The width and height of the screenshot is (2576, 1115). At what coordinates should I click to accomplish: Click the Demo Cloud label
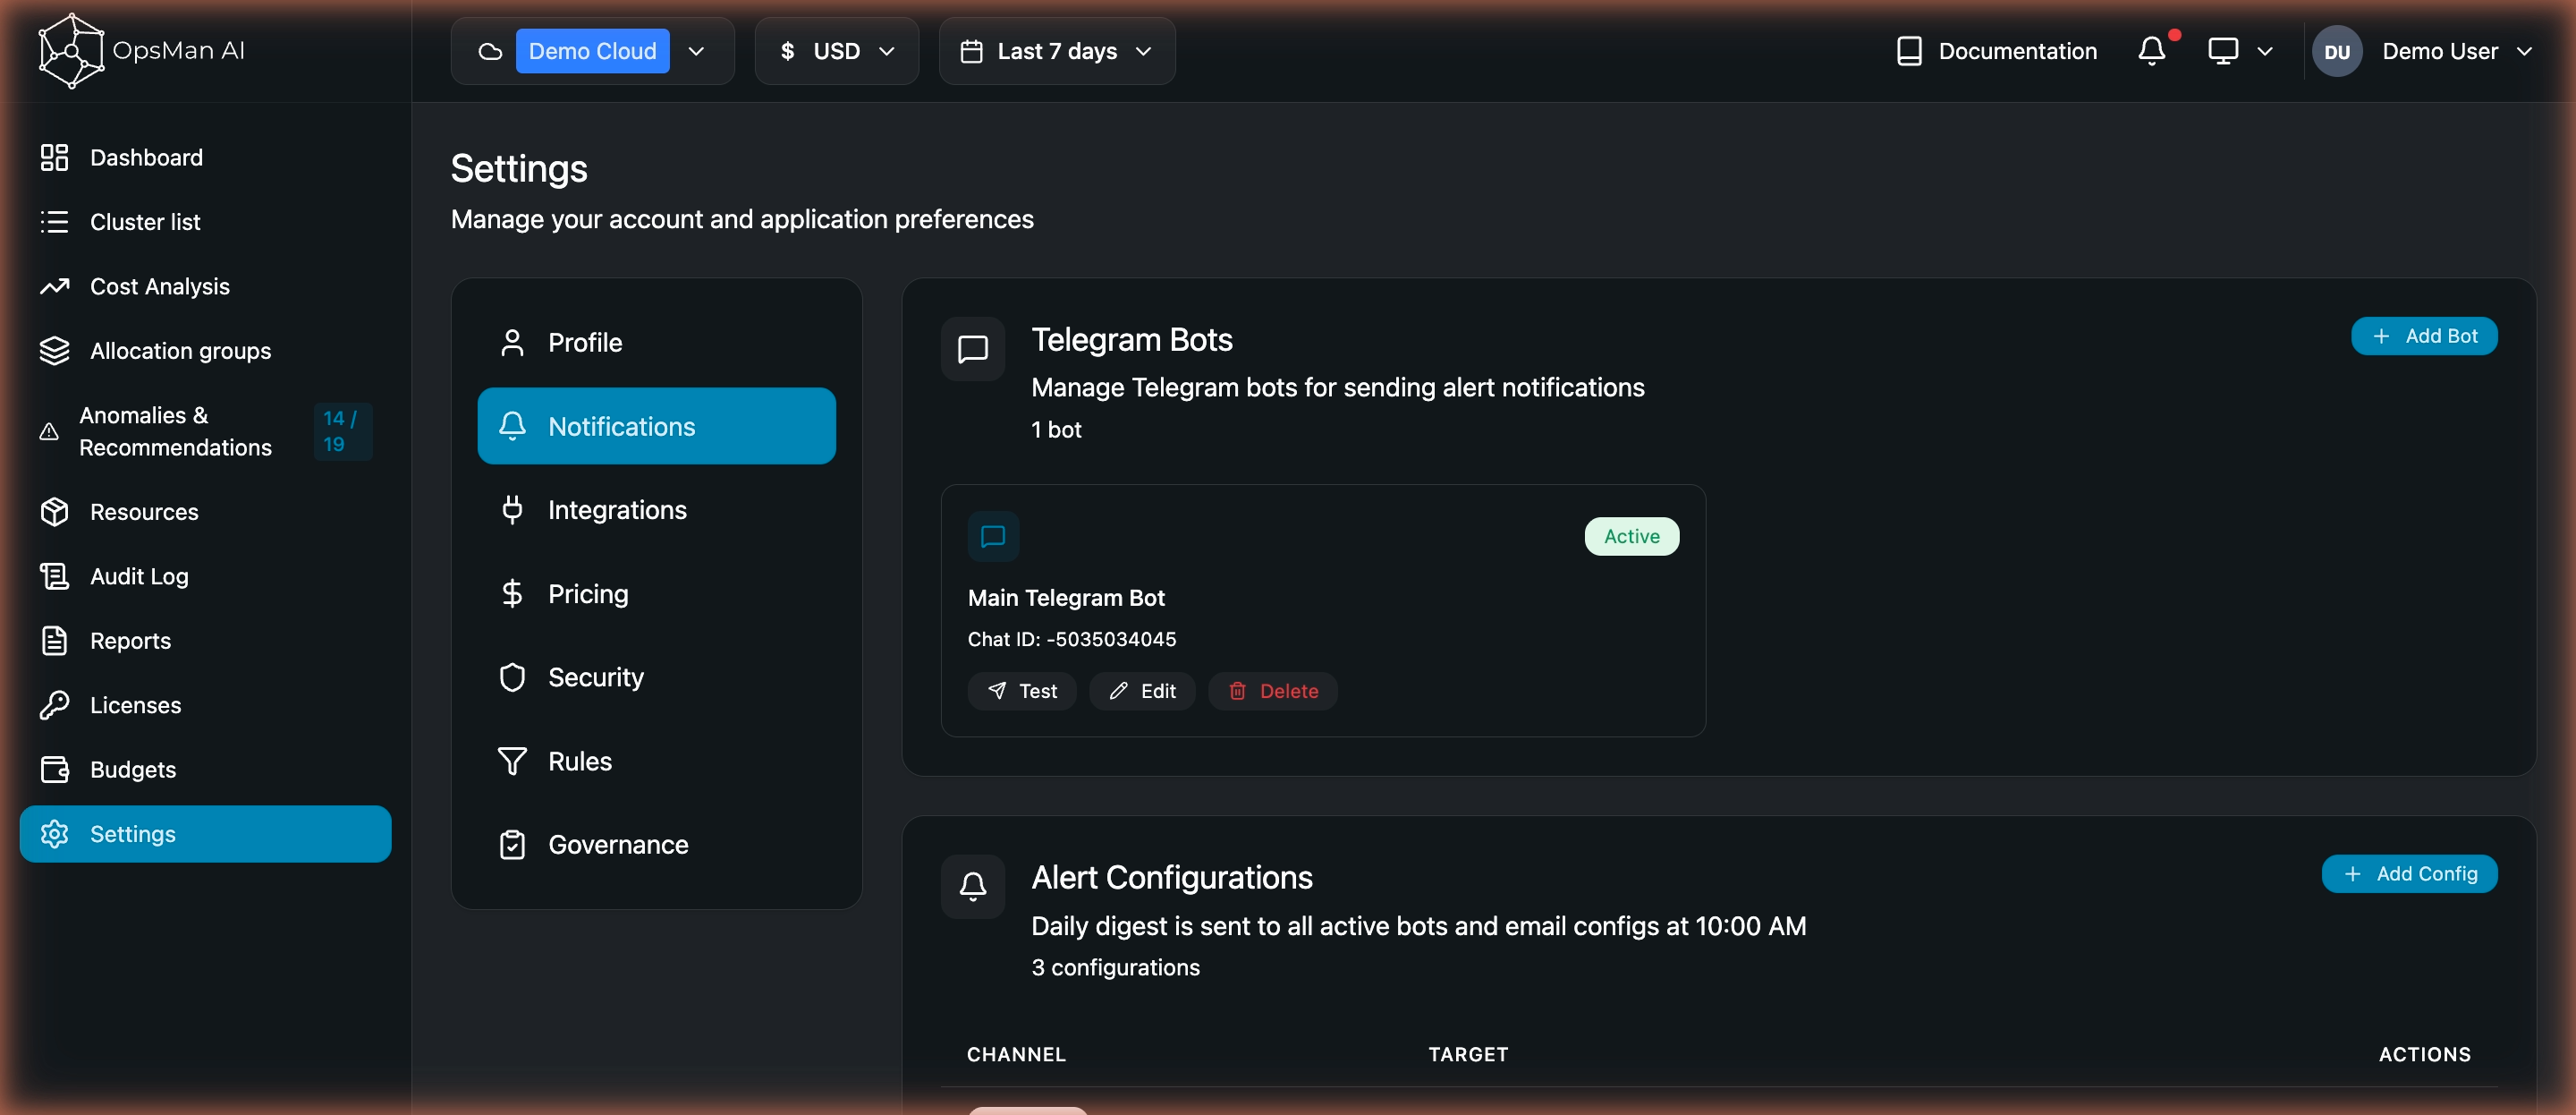pos(592,51)
